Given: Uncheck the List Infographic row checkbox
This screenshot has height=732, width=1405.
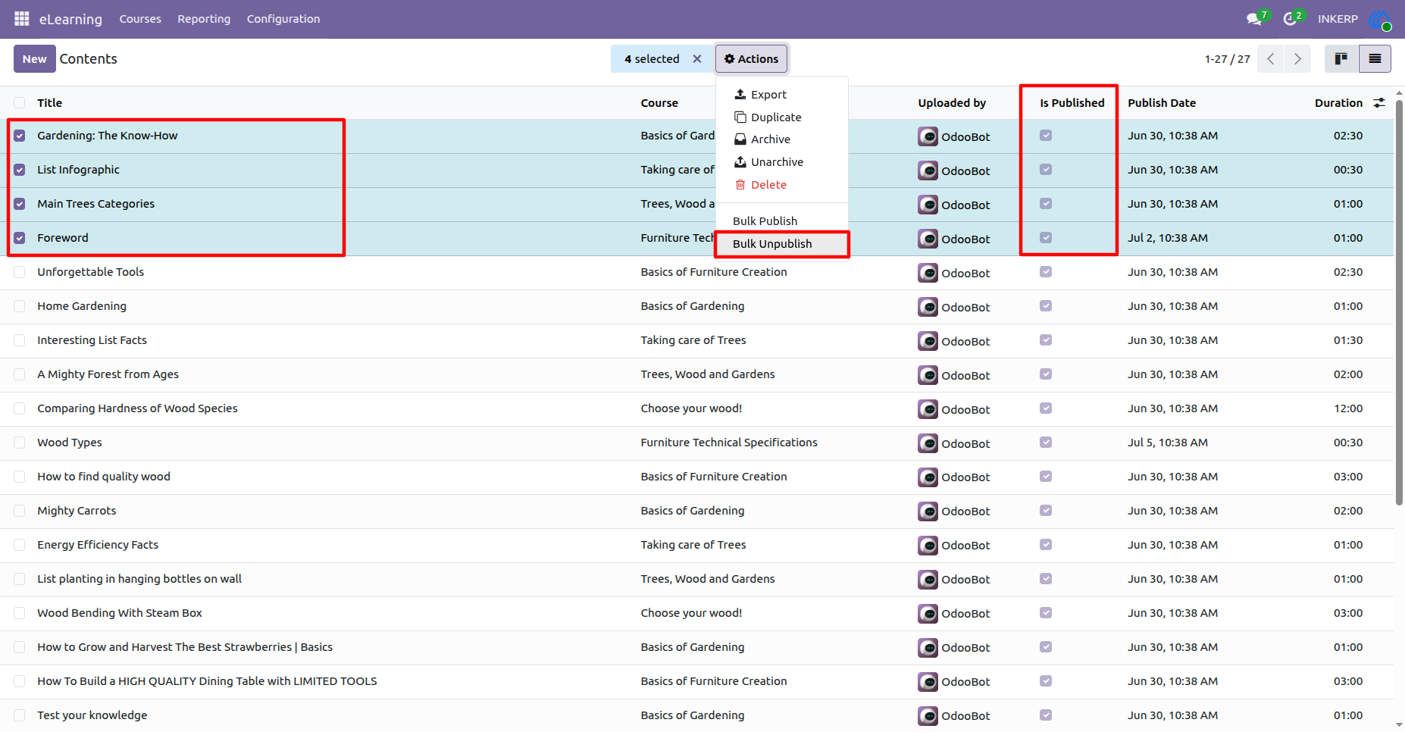Looking at the screenshot, I should 20,170.
